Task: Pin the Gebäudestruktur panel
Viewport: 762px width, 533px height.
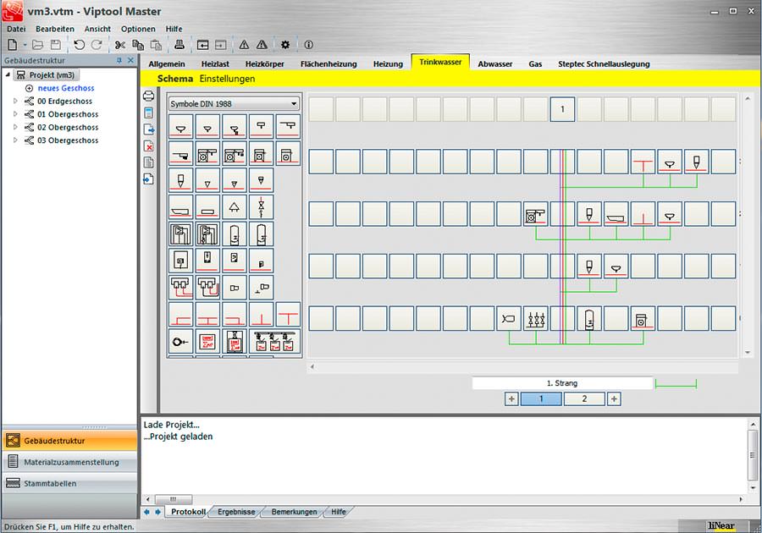Action: click(119, 60)
